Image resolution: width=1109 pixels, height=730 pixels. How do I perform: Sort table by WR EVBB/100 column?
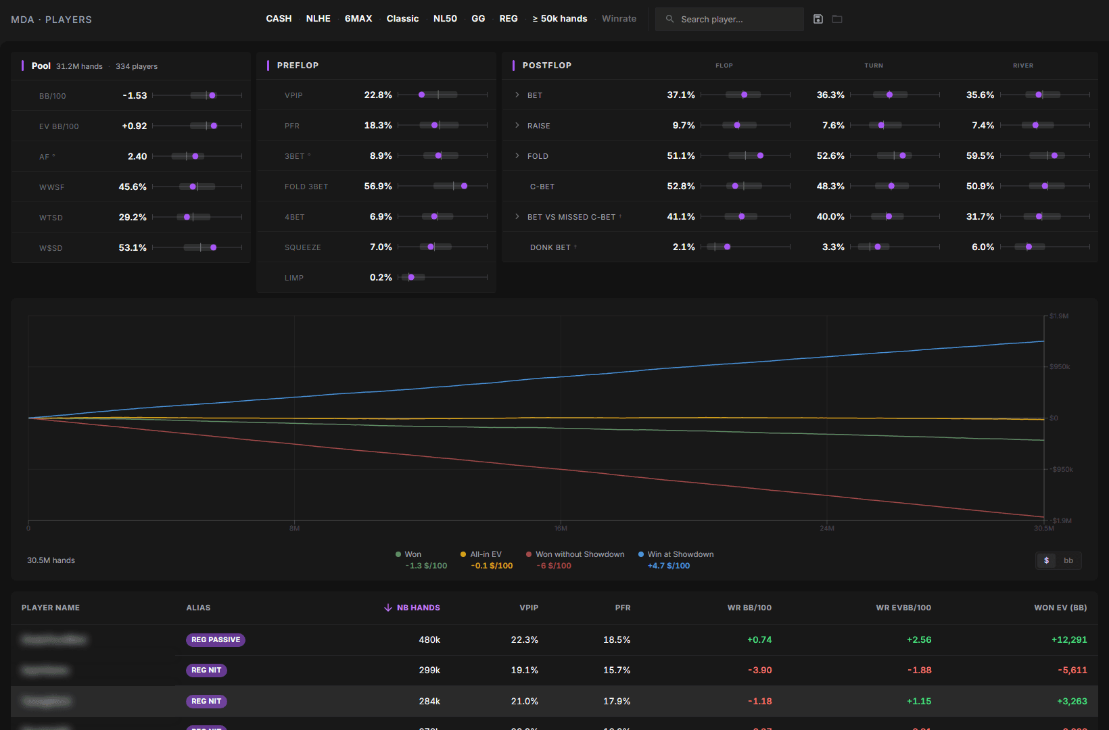pyautogui.click(x=903, y=608)
